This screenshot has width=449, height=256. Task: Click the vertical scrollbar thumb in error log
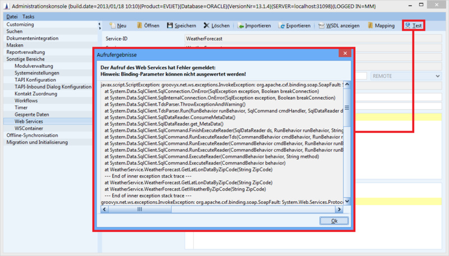pyautogui.click(x=347, y=108)
